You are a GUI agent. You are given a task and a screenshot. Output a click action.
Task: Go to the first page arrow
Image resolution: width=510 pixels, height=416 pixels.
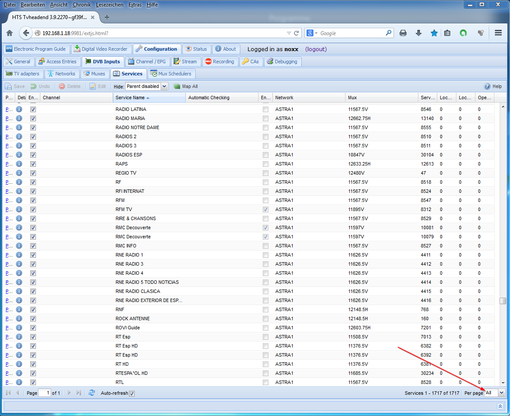[9, 393]
